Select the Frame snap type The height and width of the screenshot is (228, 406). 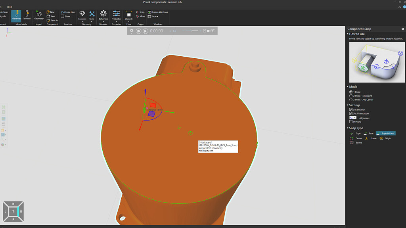(371, 138)
